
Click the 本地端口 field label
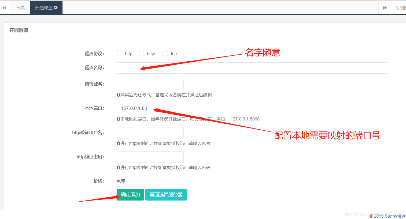[94, 108]
